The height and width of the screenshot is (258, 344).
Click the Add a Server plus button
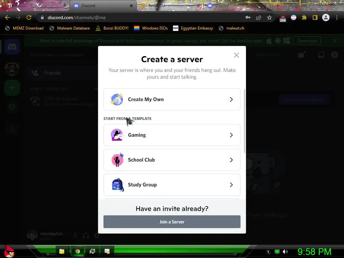pyautogui.click(x=12, y=88)
